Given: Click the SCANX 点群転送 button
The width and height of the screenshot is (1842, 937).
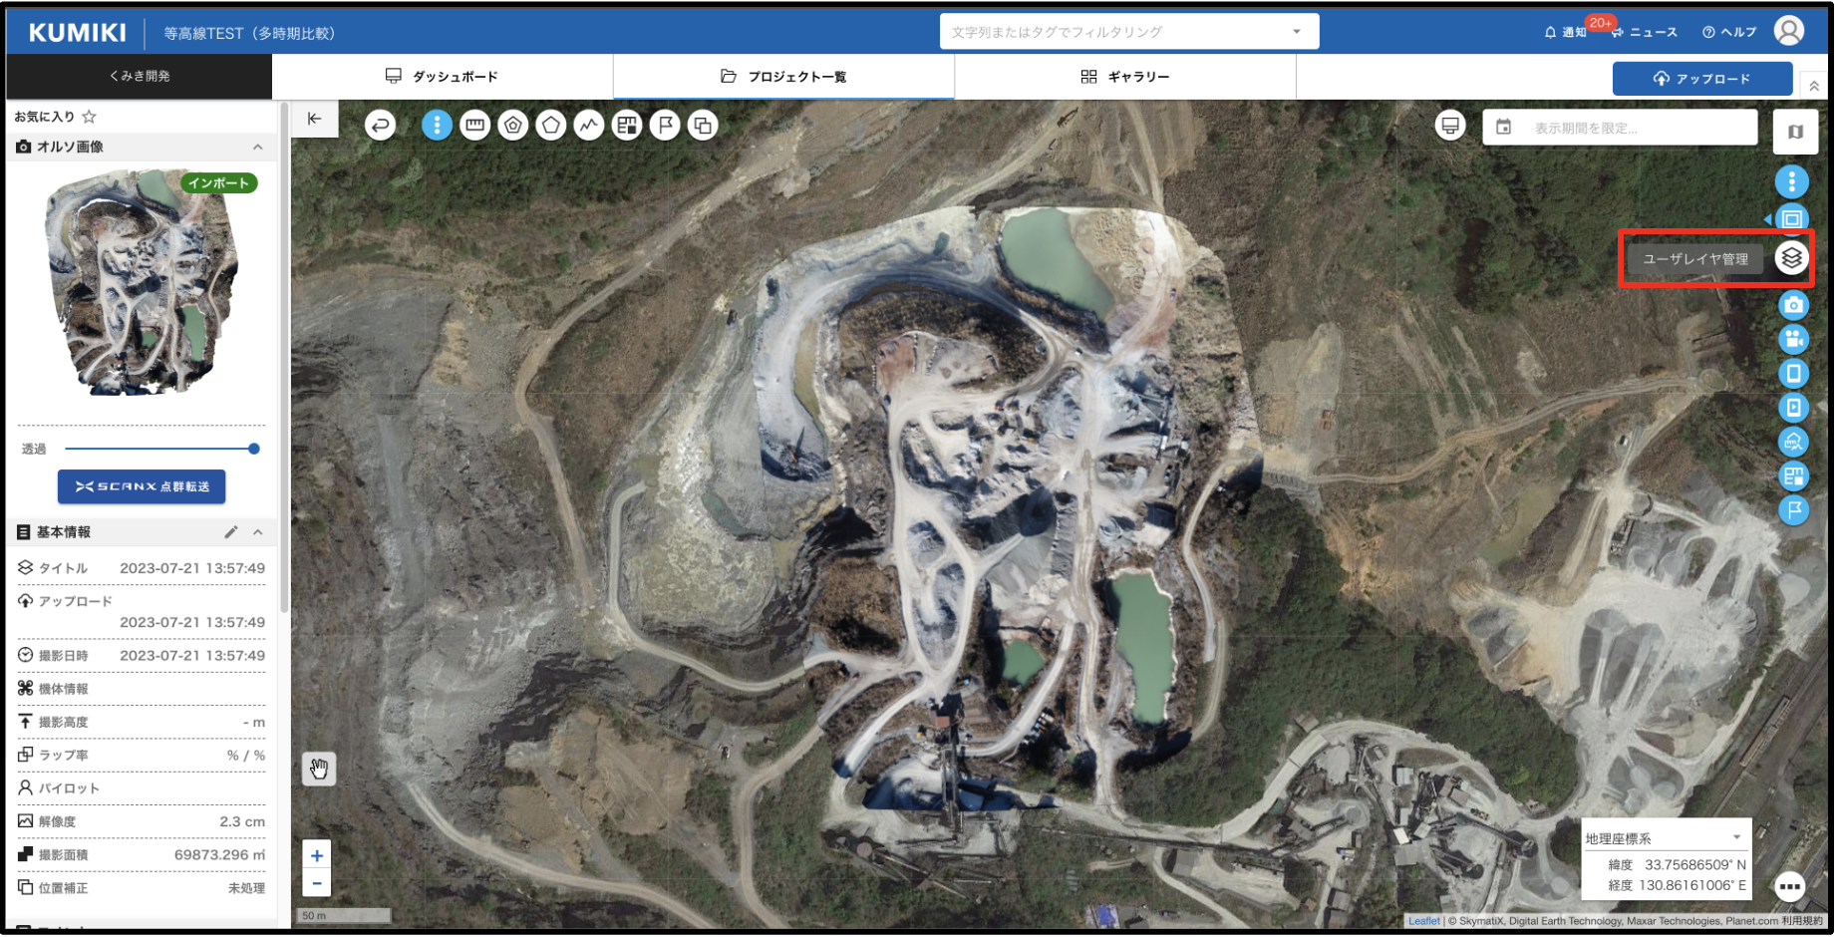Looking at the screenshot, I should [142, 486].
